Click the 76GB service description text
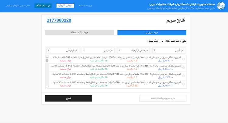The image size is (228, 123). (116, 83)
